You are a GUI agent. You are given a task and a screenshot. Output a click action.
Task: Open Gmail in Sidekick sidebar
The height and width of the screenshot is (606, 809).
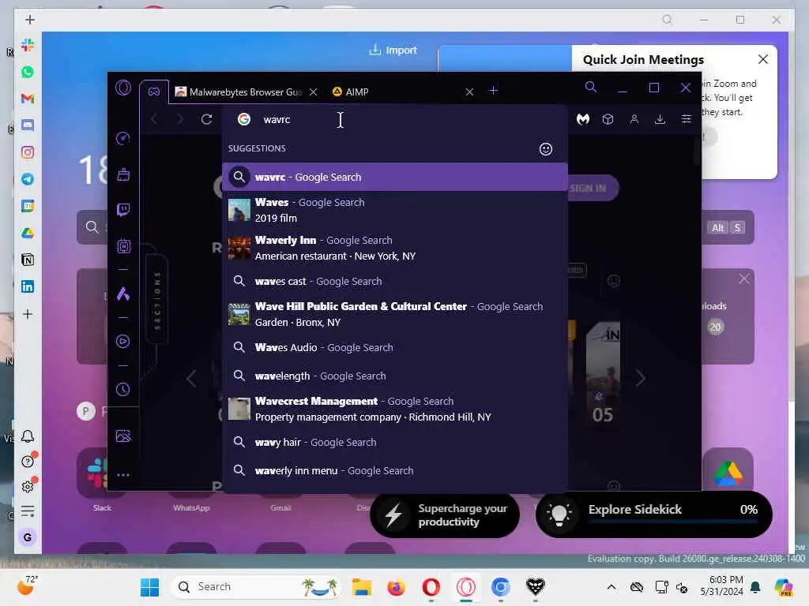tap(28, 99)
